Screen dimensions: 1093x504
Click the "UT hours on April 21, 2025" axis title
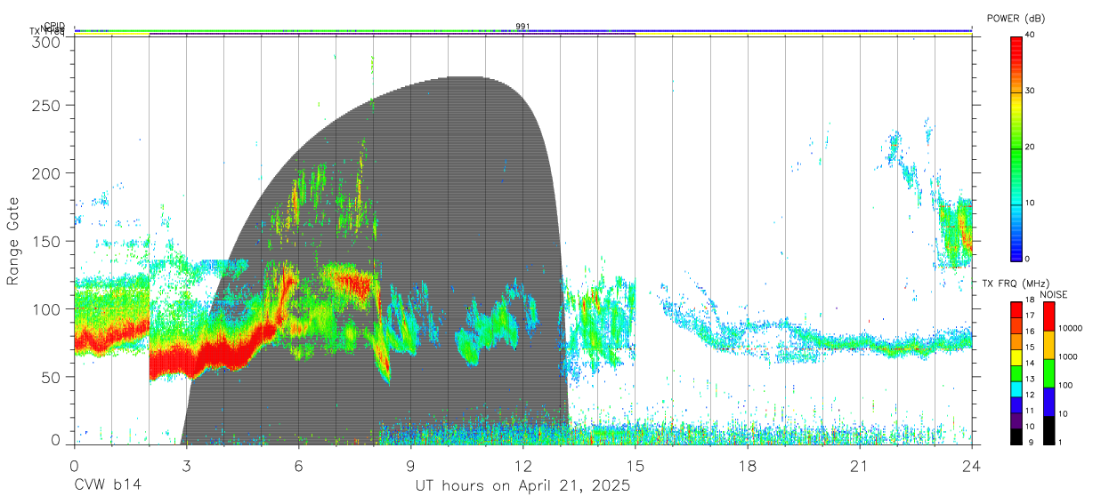coord(522,486)
